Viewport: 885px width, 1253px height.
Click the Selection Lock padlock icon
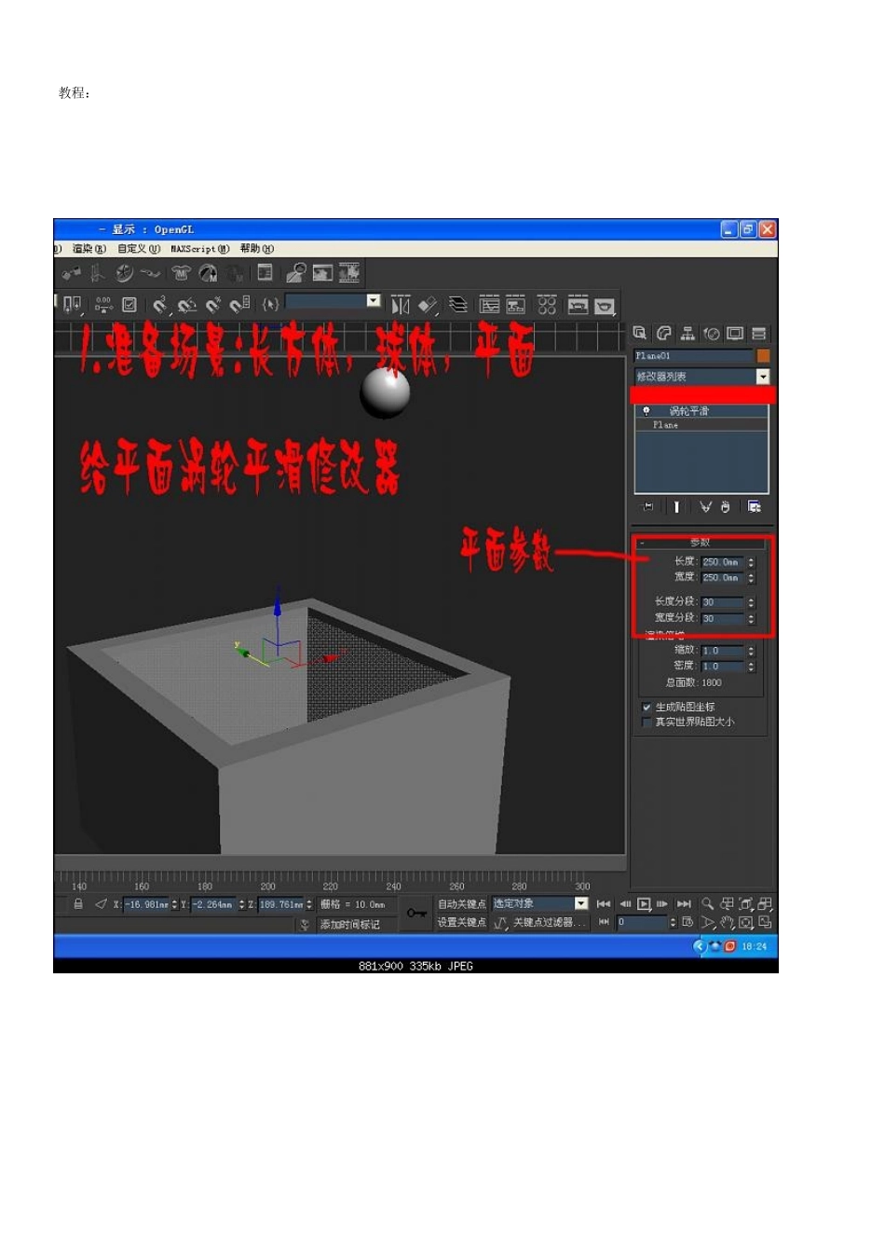click(78, 903)
